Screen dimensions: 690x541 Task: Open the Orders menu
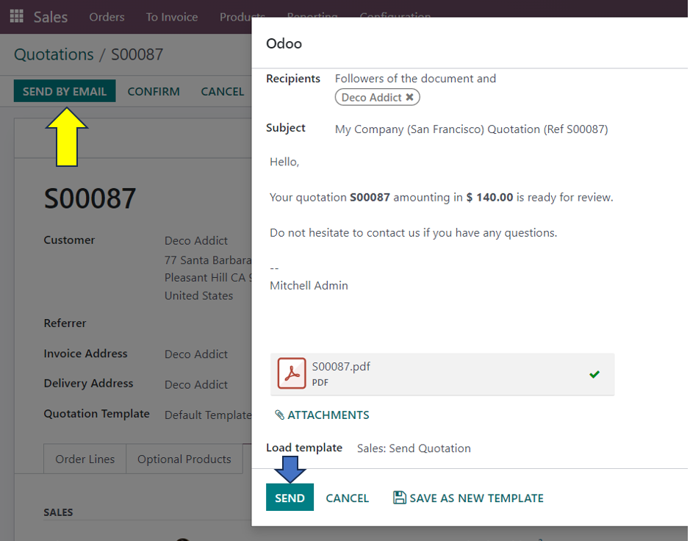click(107, 16)
